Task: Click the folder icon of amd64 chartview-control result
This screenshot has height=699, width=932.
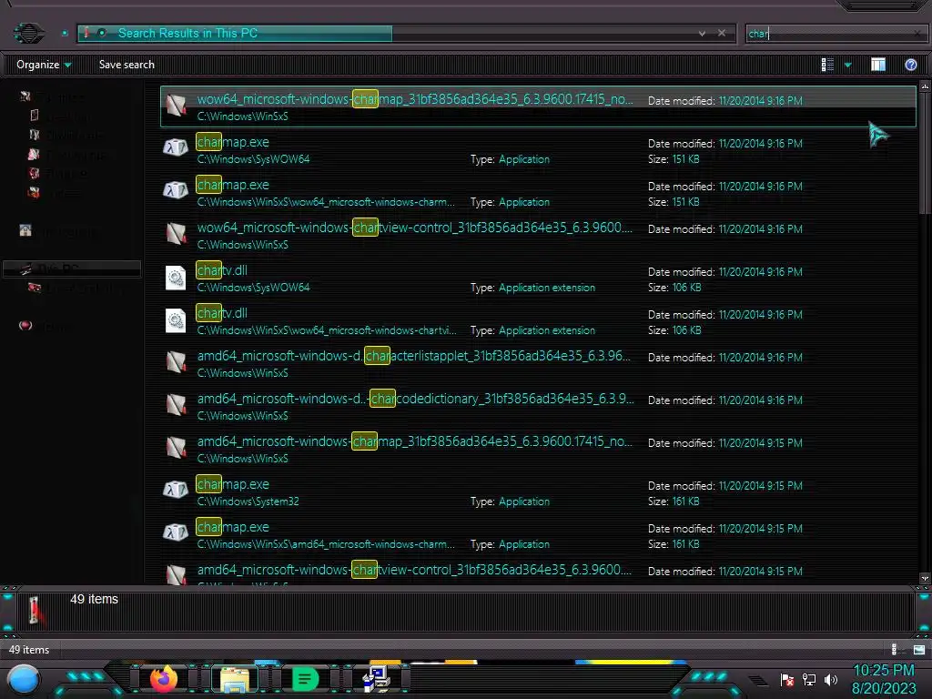Action: [x=176, y=573]
